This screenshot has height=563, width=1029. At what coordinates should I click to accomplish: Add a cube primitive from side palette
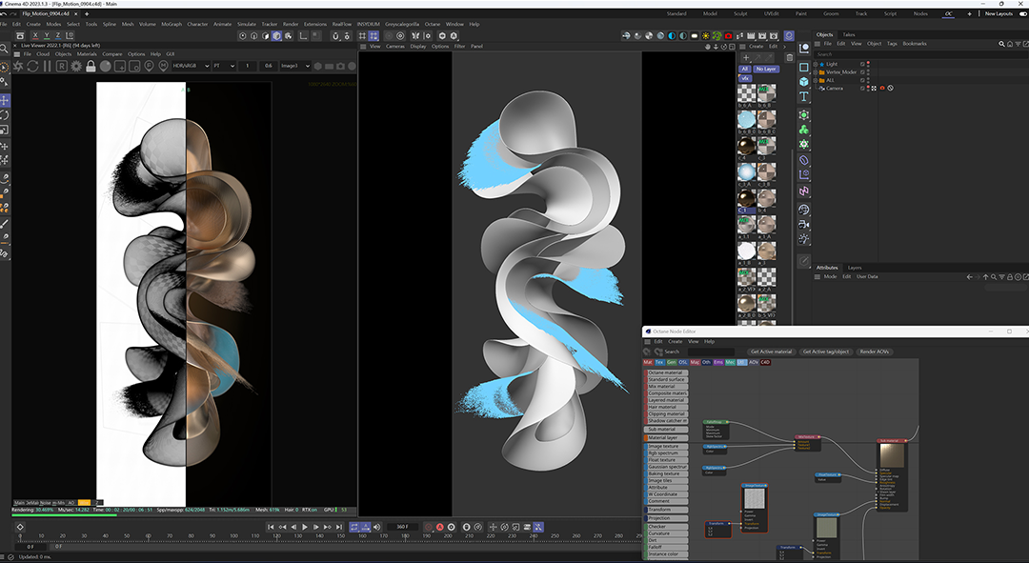point(804,81)
